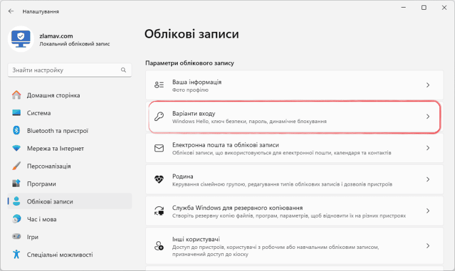Open Родина via its right chevron
Viewport: 455px width, 271px height.
428,179
